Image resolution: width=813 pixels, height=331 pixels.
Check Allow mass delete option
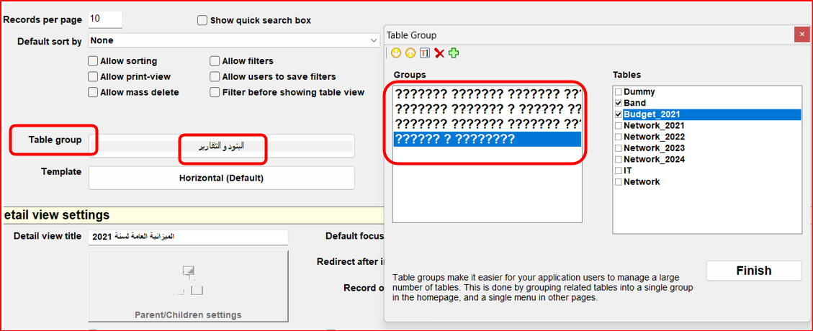click(x=93, y=92)
